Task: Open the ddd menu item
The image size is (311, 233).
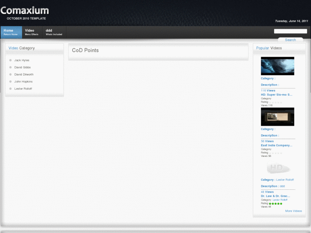Action: coord(54,32)
